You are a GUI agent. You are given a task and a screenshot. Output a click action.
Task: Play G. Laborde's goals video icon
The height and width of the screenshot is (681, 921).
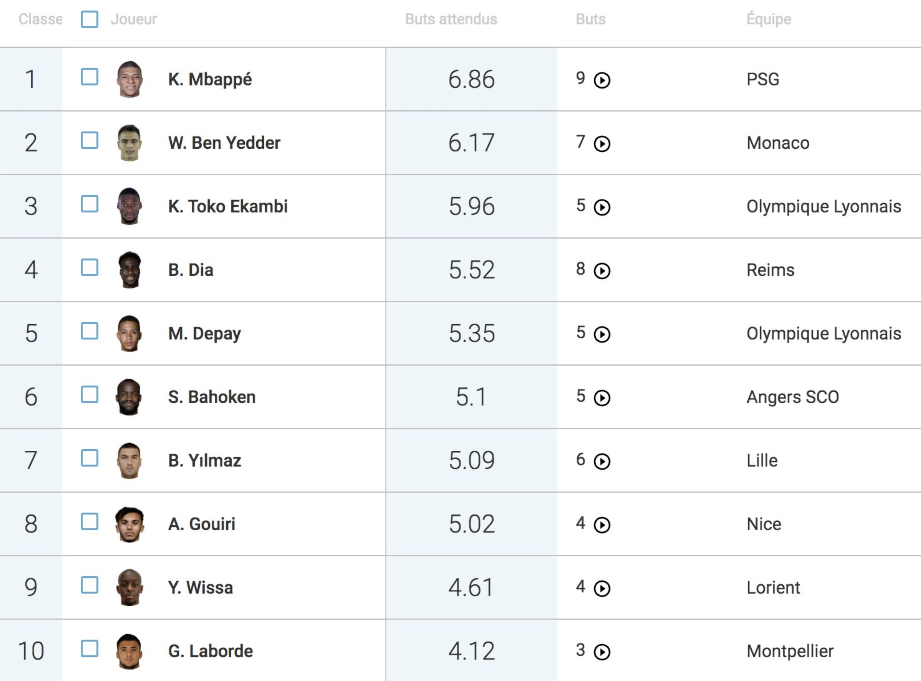[602, 652]
